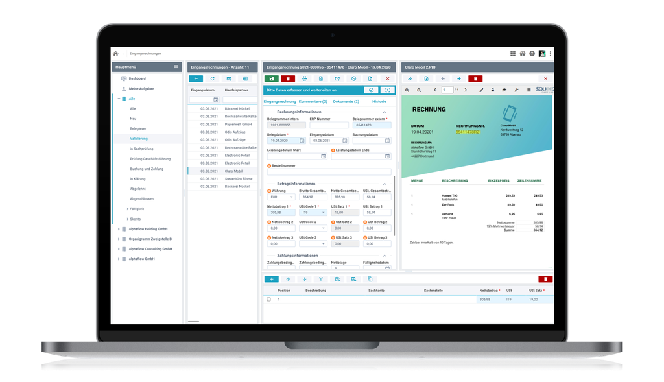Delete the invoice with red trash button

(x=288, y=78)
